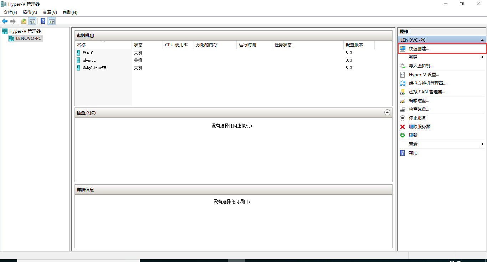Viewport: 487px width, 262px height.
Task: Click the red X 删除服务器 icon
Action: click(x=403, y=127)
